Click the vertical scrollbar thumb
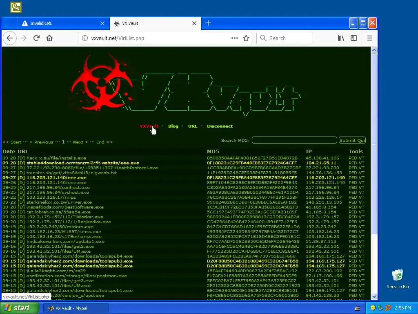 coord(374,144)
